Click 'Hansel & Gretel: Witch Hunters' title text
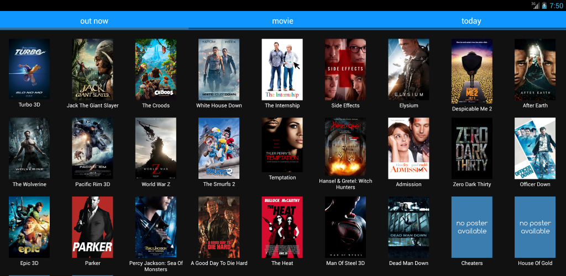The image size is (566, 276). click(x=345, y=184)
